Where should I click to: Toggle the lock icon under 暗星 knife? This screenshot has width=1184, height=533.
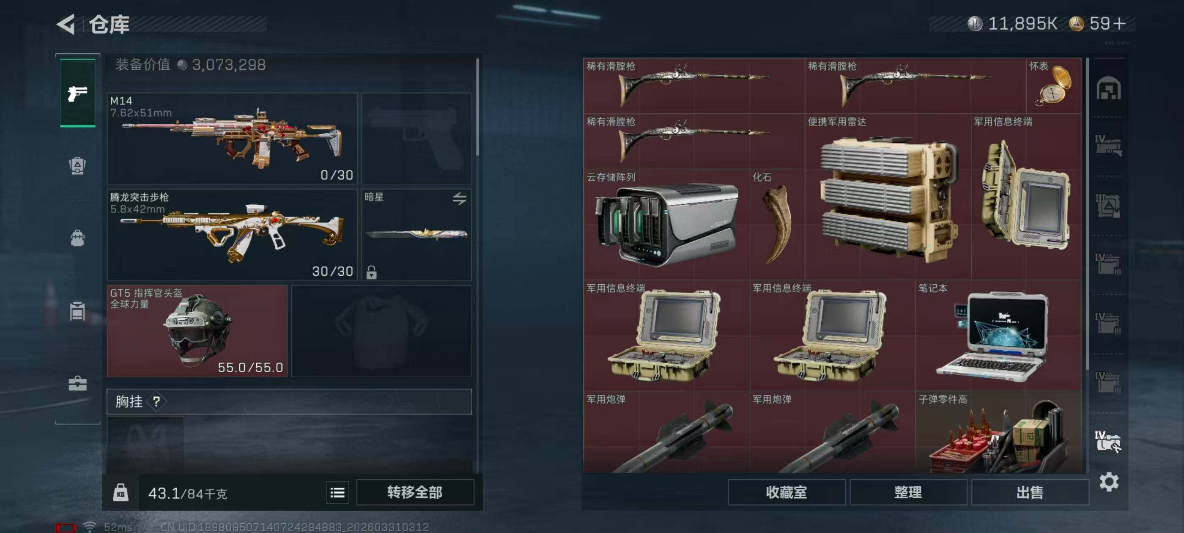tap(371, 272)
